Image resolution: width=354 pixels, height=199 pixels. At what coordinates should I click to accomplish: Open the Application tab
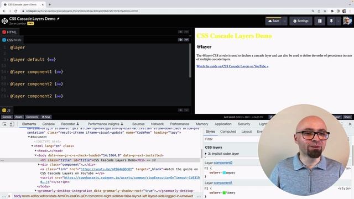[223, 124]
